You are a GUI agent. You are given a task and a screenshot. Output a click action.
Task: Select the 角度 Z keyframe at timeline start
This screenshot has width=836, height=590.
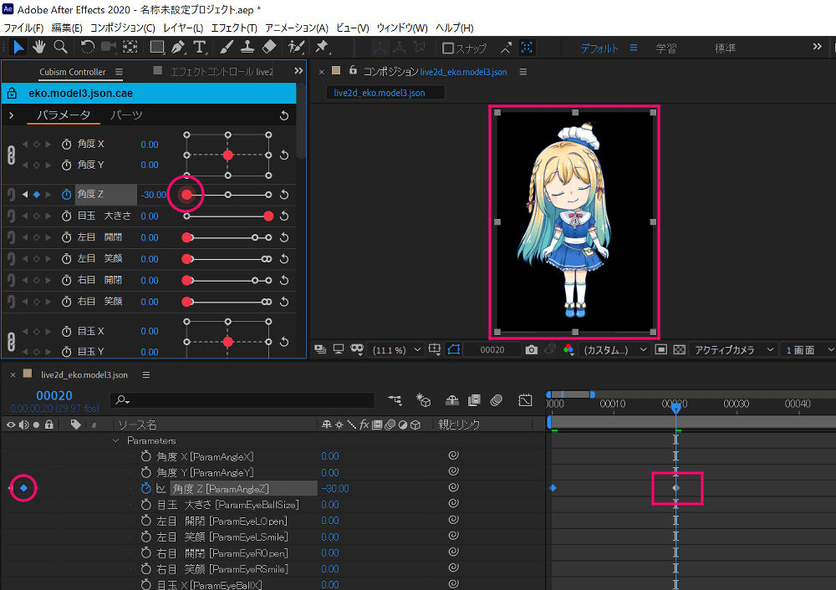tap(553, 488)
